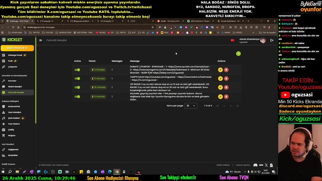Open the Items per page dropdown

click(191, 106)
